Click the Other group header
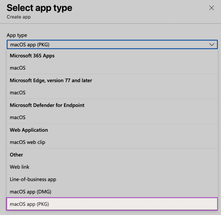Image resolution: width=221 pixels, height=215 pixels. (x=16, y=155)
